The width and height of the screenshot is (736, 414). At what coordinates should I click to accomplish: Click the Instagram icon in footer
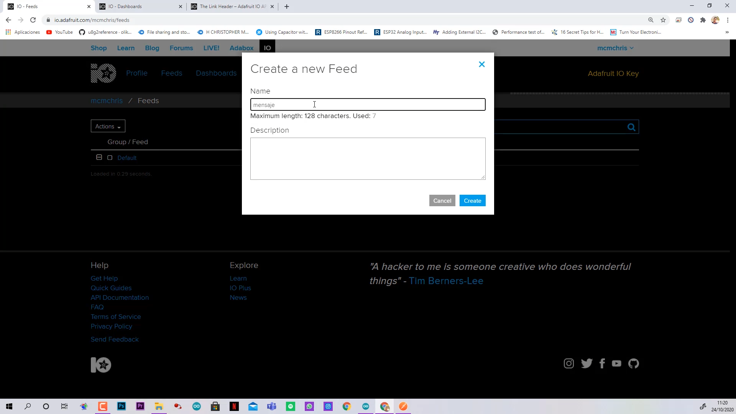point(569,363)
